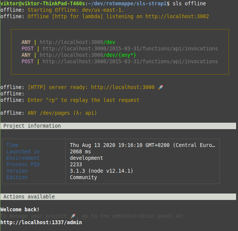Viewport: 238px width, 231px height.
Task: Click the rocket icon after server ready URL
Action: point(161,87)
